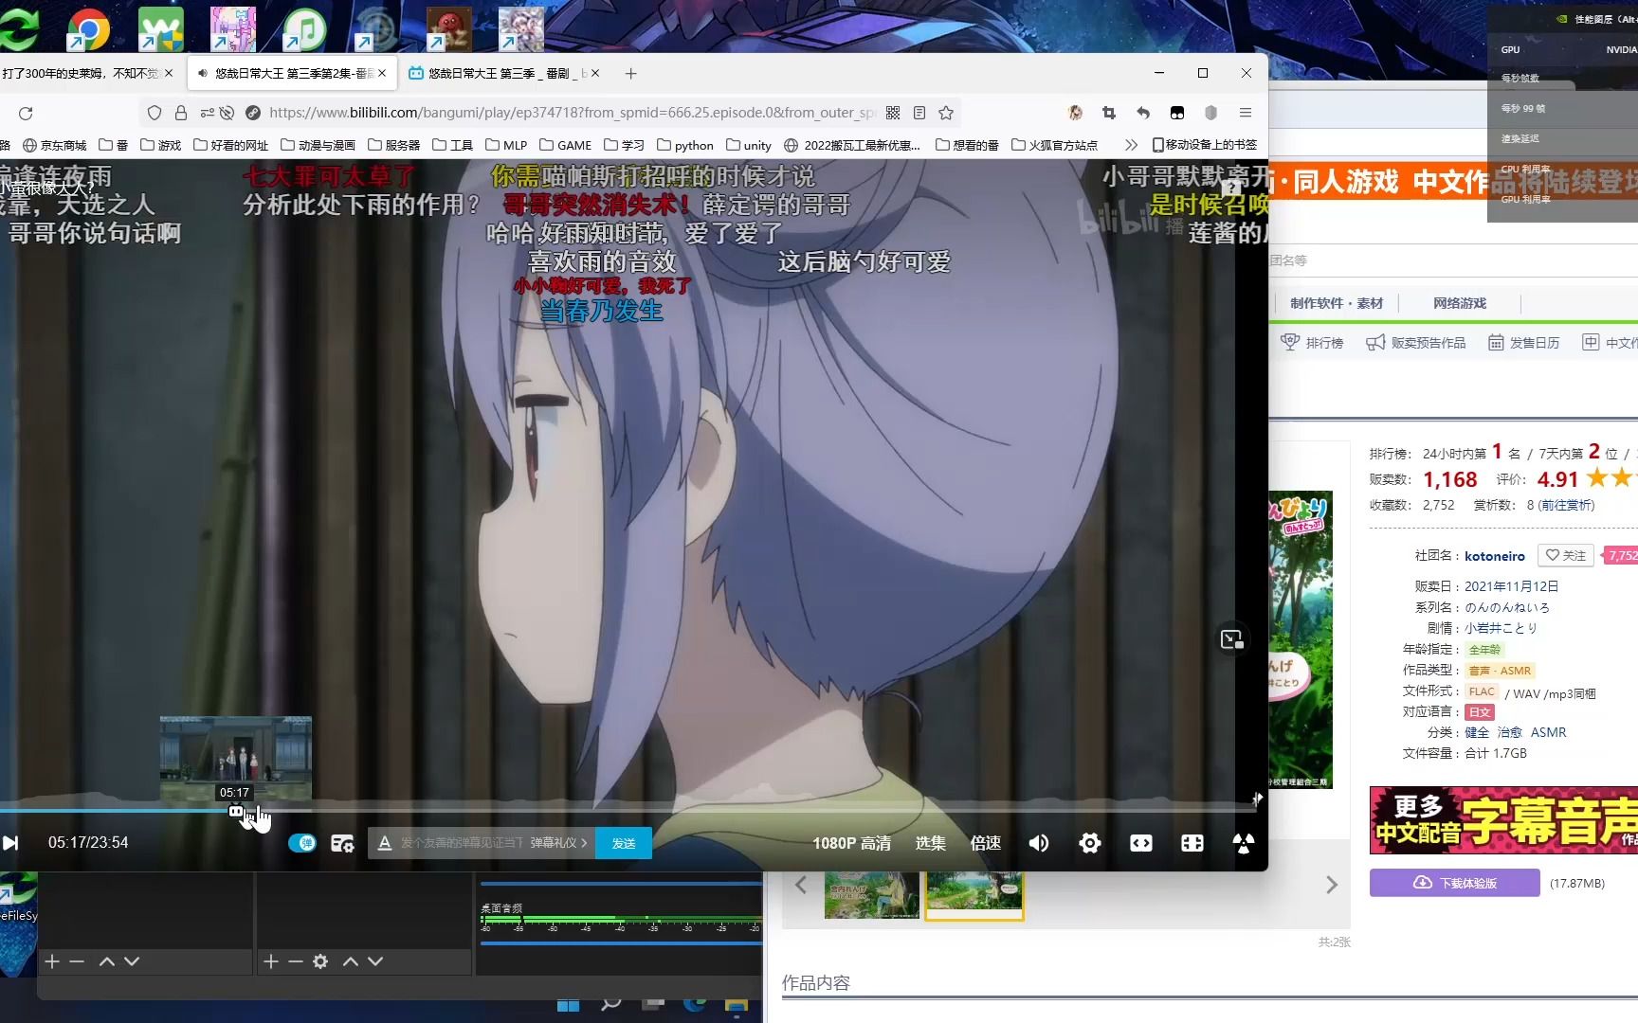Open the 发售日历 calendar link
The height and width of the screenshot is (1023, 1638).
[x=1523, y=343]
